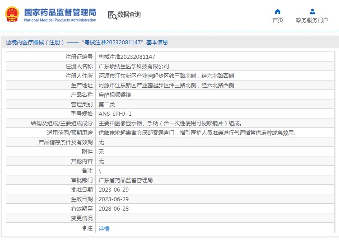The height and width of the screenshot is (240, 339).
Task: Click the 有效期至 row label
Action: 82,209
